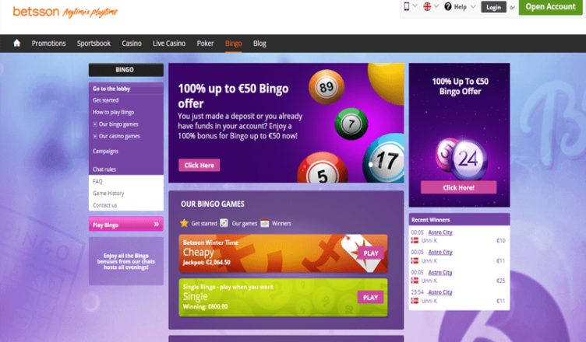
Task: Click the 100% Up To €50 offer banner
Action: (x=459, y=135)
